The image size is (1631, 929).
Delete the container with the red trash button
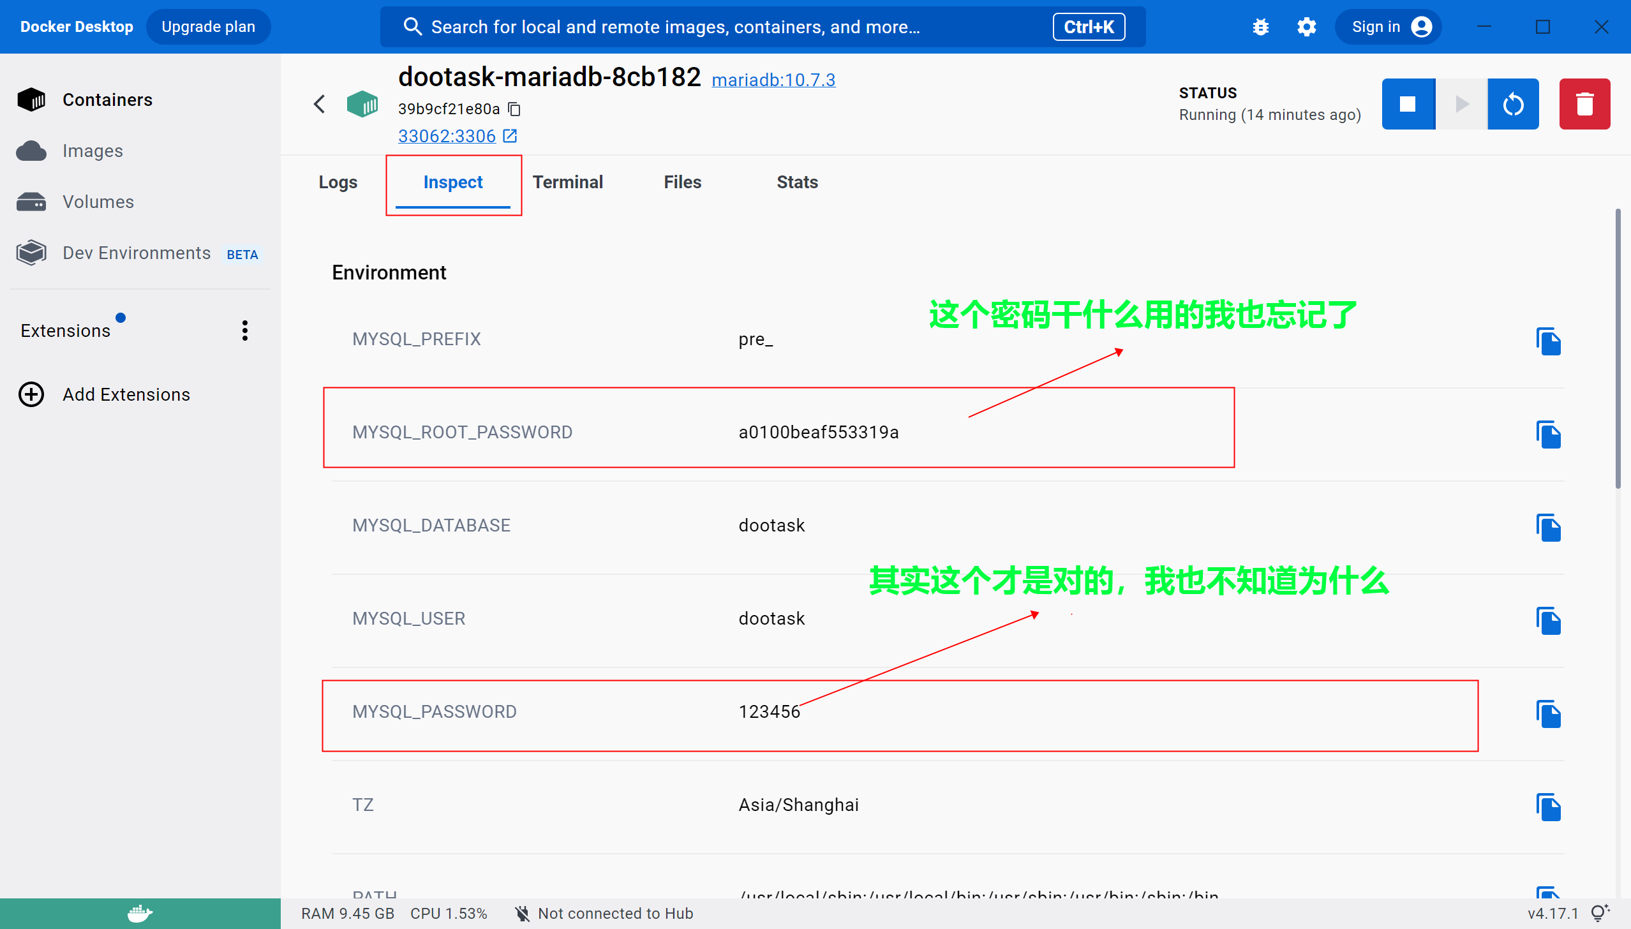pyautogui.click(x=1584, y=104)
